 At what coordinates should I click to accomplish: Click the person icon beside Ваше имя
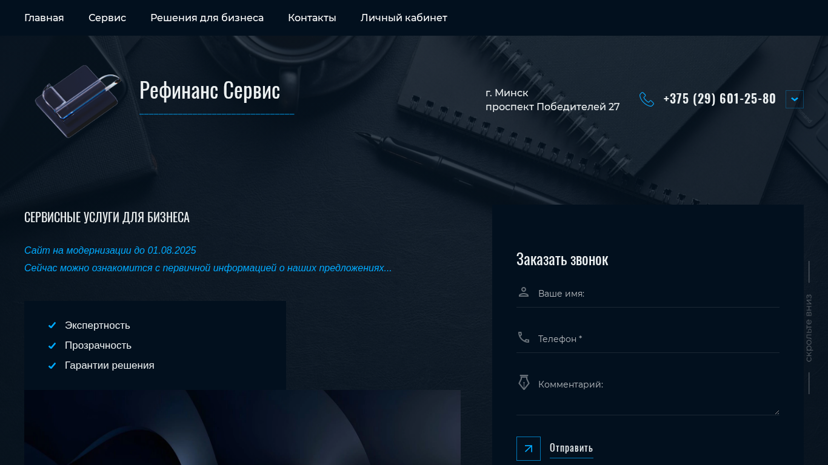click(524, 292)
